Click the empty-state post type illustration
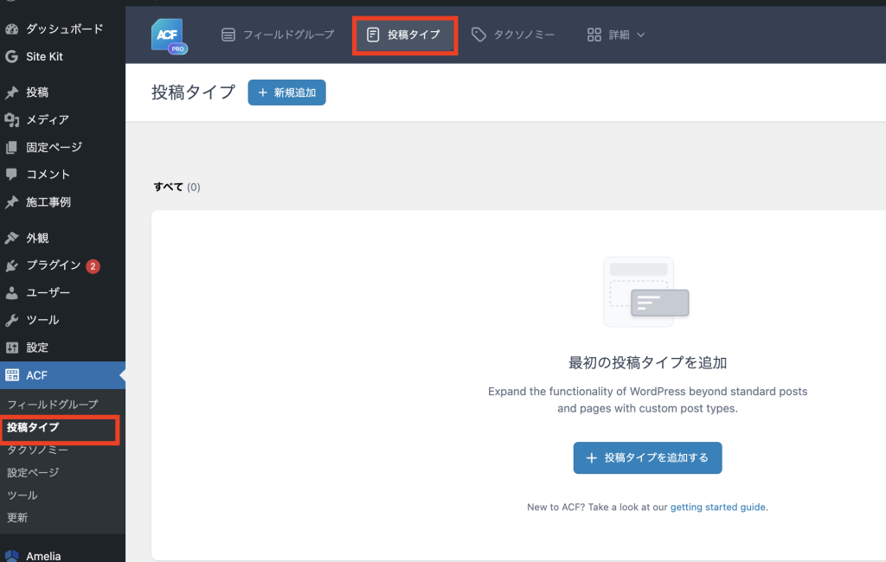886x562 pixels. [x=646, y=292]
